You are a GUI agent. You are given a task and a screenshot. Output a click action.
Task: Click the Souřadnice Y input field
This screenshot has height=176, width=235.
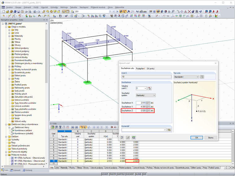141,107
